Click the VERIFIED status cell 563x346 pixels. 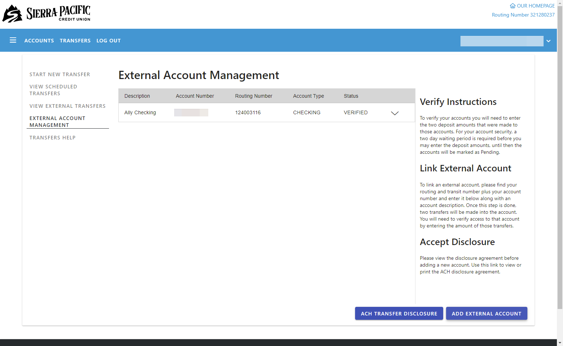[356, 112]
